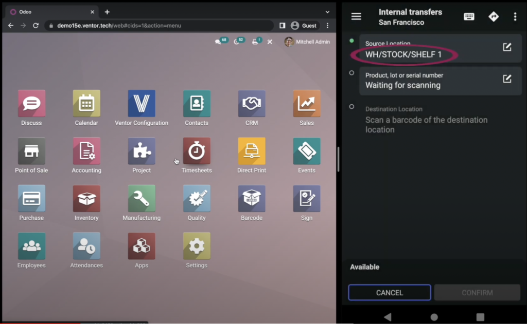Screen dimensions: 527x324
Task: Click the Destination Location scan prompt
Action: [x=426, y=125]
